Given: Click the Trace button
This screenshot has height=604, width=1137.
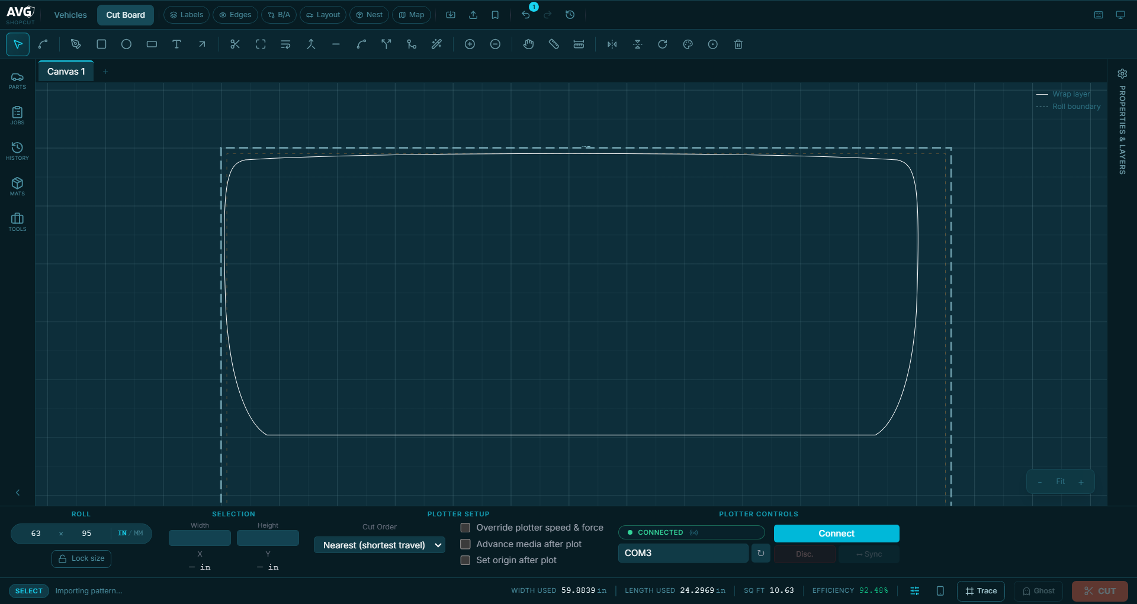Looking at the screenshot, I should click(981, 591).
